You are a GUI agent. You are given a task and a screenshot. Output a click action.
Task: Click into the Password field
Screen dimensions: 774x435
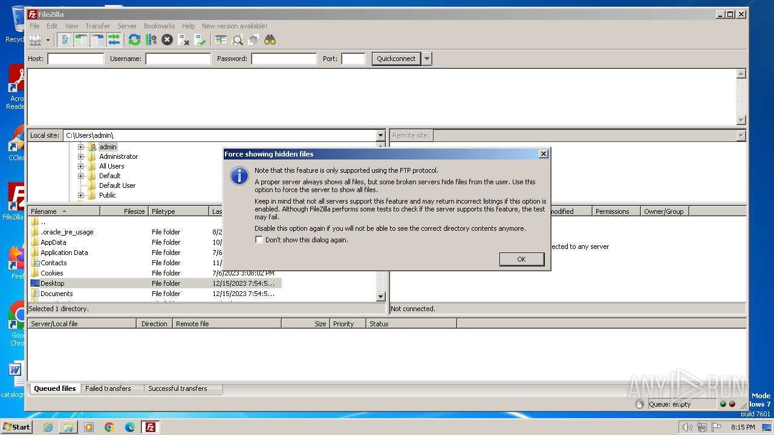point(284,59)
